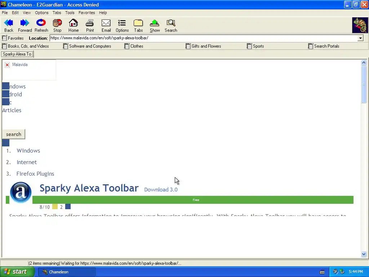The width and height of the screenshot is (369, 277).
Task: Click the status bar waiting message
Action: coord(105,263)
